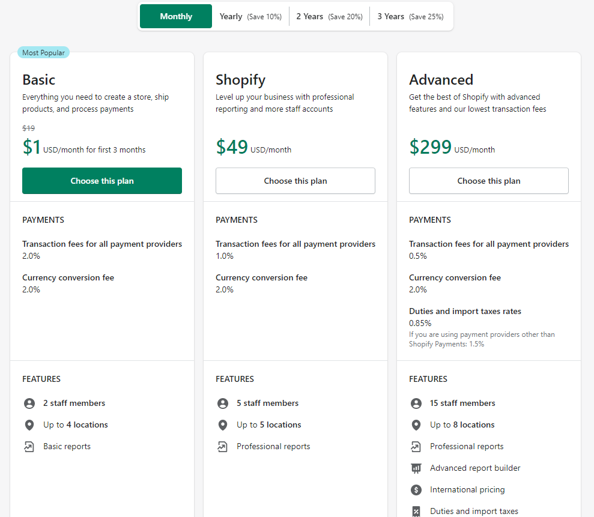This screenshot has width=594, height=517.
Task: Click Professional reports icon in Shopify plan
Action: click(222, 447)
